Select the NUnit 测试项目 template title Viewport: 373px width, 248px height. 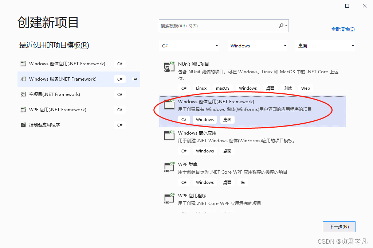(x=193, y=64)
